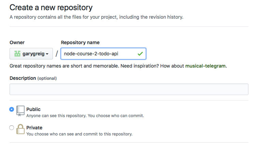Click the garygreig owner name text
Screen dimensions: 257x146
pyautogui.click(x=33, y=54)
